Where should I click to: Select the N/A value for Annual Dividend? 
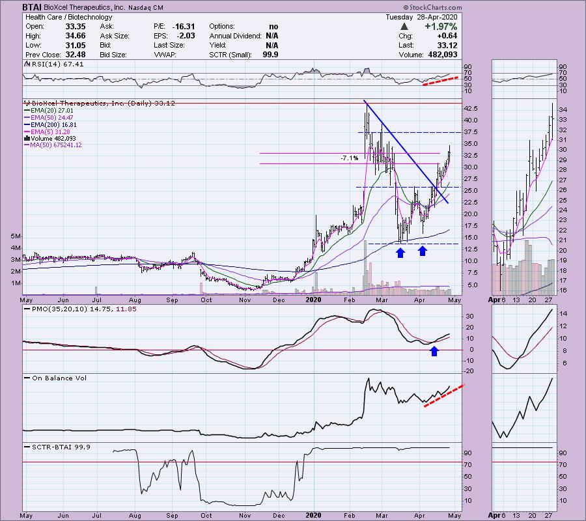(x=272, y=36)
